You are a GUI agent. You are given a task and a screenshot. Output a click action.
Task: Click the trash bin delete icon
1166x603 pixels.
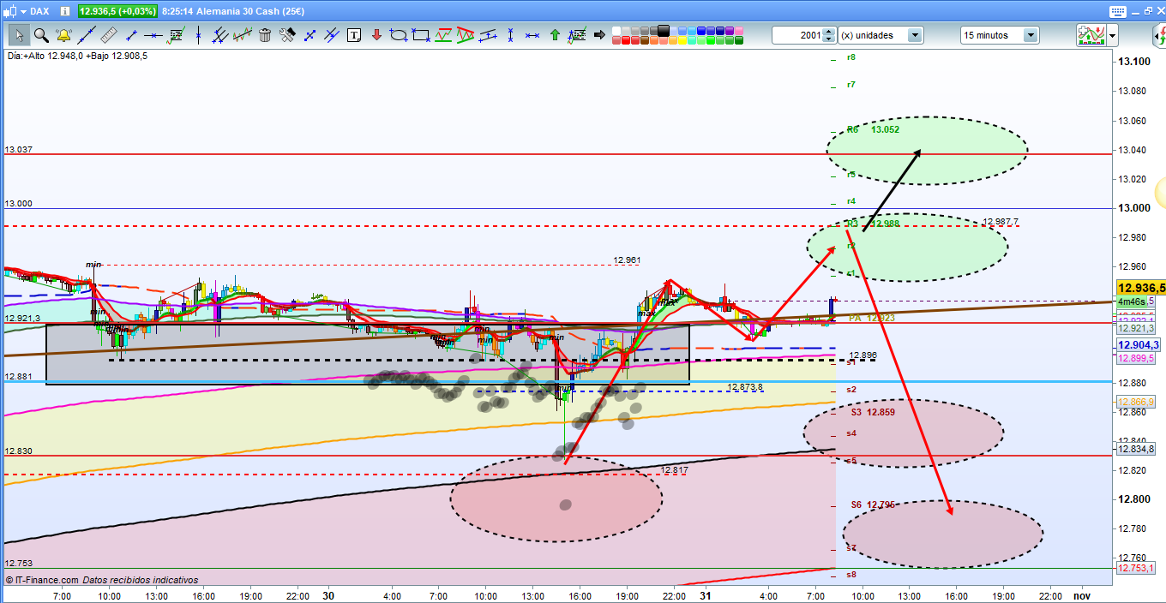[x=265, y=35]
